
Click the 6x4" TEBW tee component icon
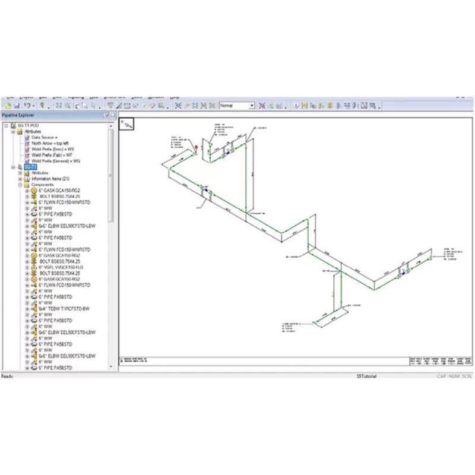point(34,309)
